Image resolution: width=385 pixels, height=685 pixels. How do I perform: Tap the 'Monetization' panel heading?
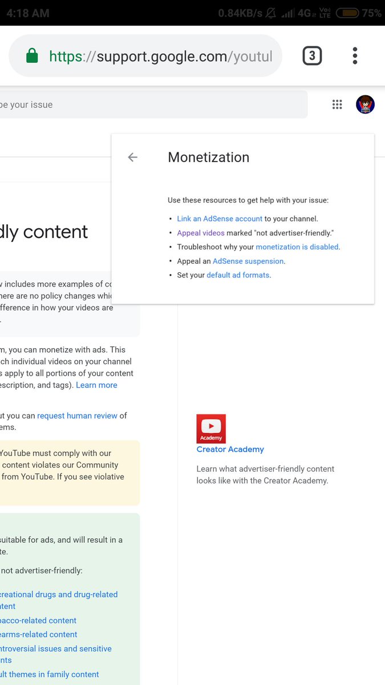click(x=209, y=158)
